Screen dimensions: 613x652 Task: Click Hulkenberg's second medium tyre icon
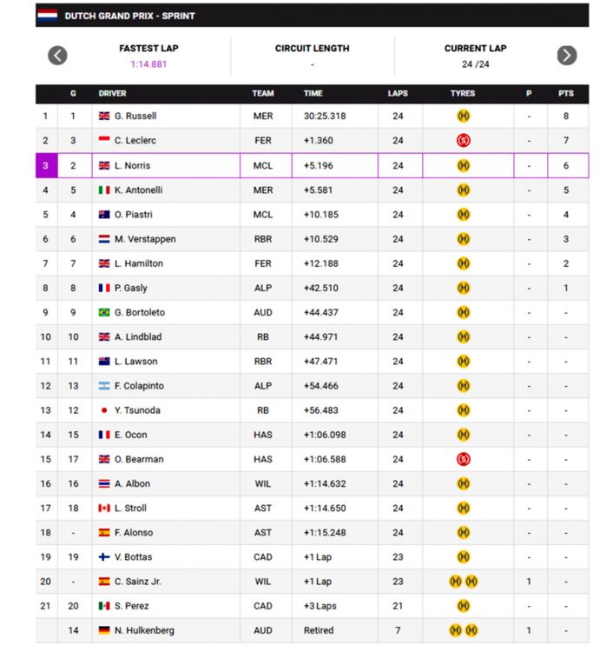(x=471, y=630)
